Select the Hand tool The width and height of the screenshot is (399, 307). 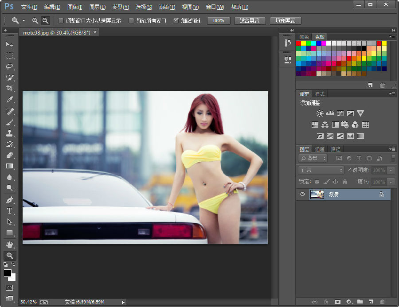click(x=10, y=244)
